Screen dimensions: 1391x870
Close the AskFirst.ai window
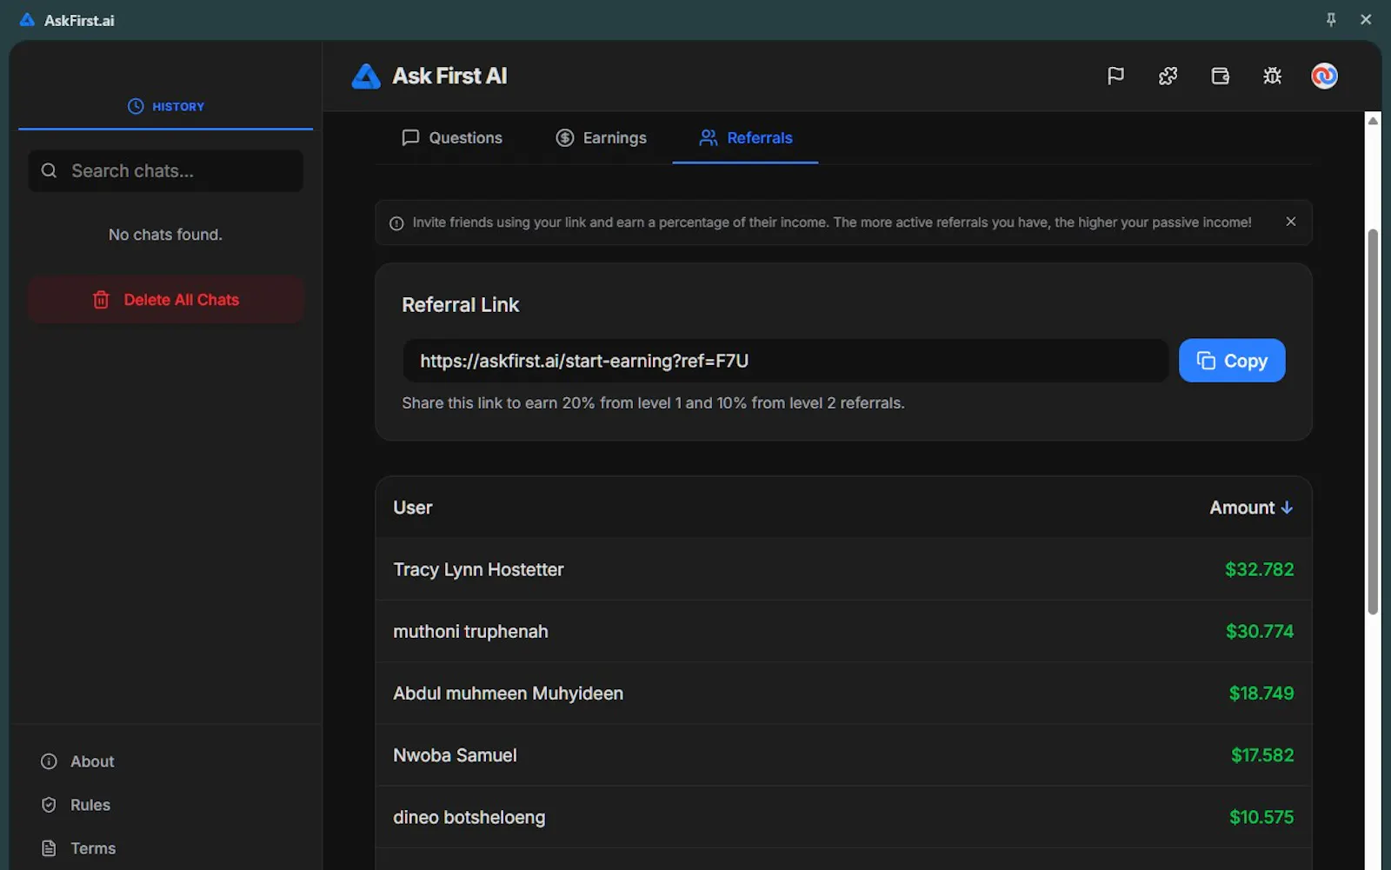[1366, 20]
